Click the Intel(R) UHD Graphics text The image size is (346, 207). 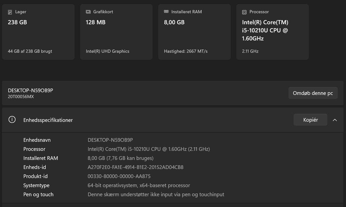[107, 51]
